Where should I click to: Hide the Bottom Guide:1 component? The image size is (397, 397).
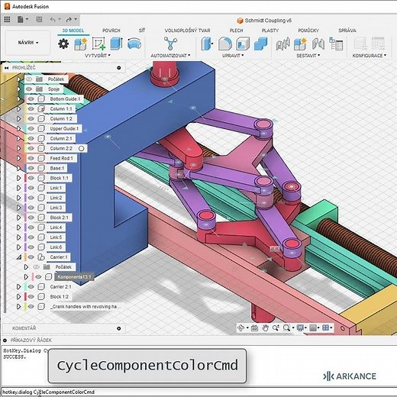(31, 98)
